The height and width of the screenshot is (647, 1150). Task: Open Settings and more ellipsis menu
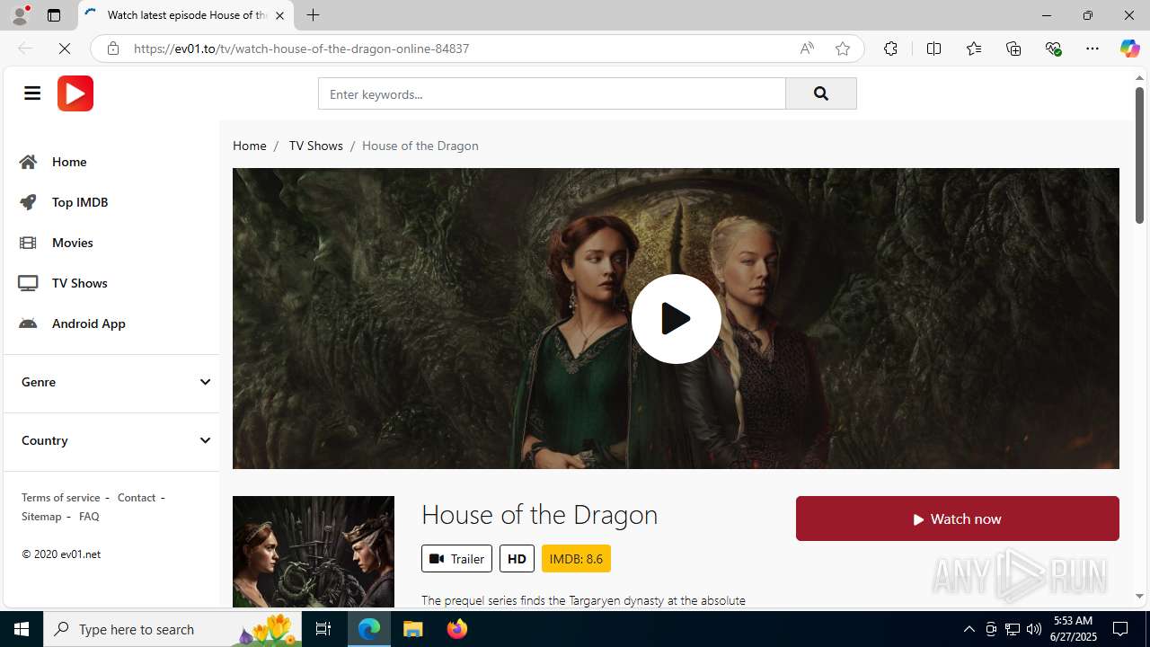point(1092,49)
